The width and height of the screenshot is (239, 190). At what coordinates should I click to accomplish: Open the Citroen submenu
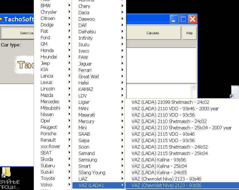(53, 18)
